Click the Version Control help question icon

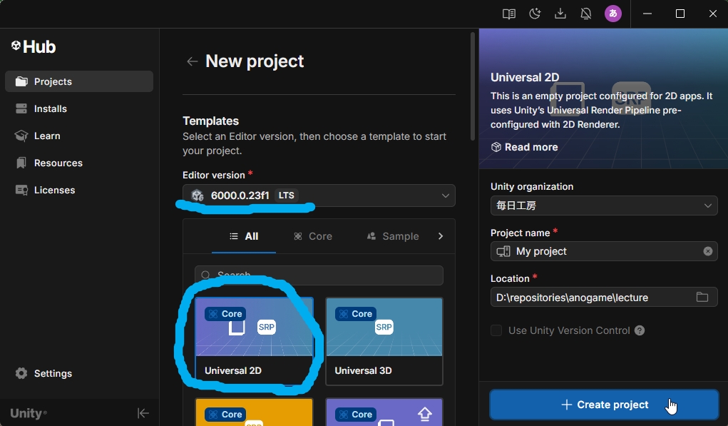click(640, 330)
